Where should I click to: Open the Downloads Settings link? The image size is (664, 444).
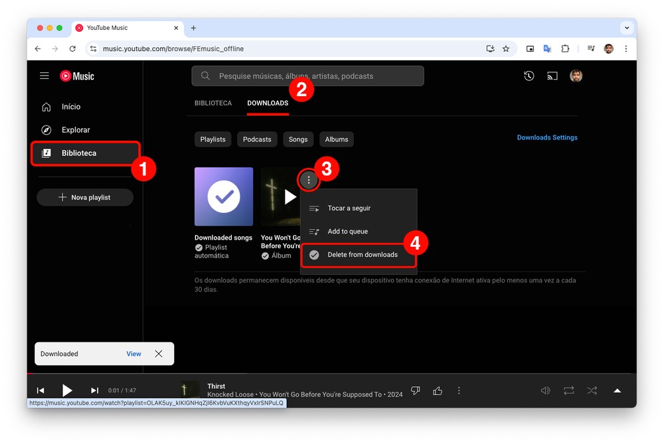(x=547, y=137)
